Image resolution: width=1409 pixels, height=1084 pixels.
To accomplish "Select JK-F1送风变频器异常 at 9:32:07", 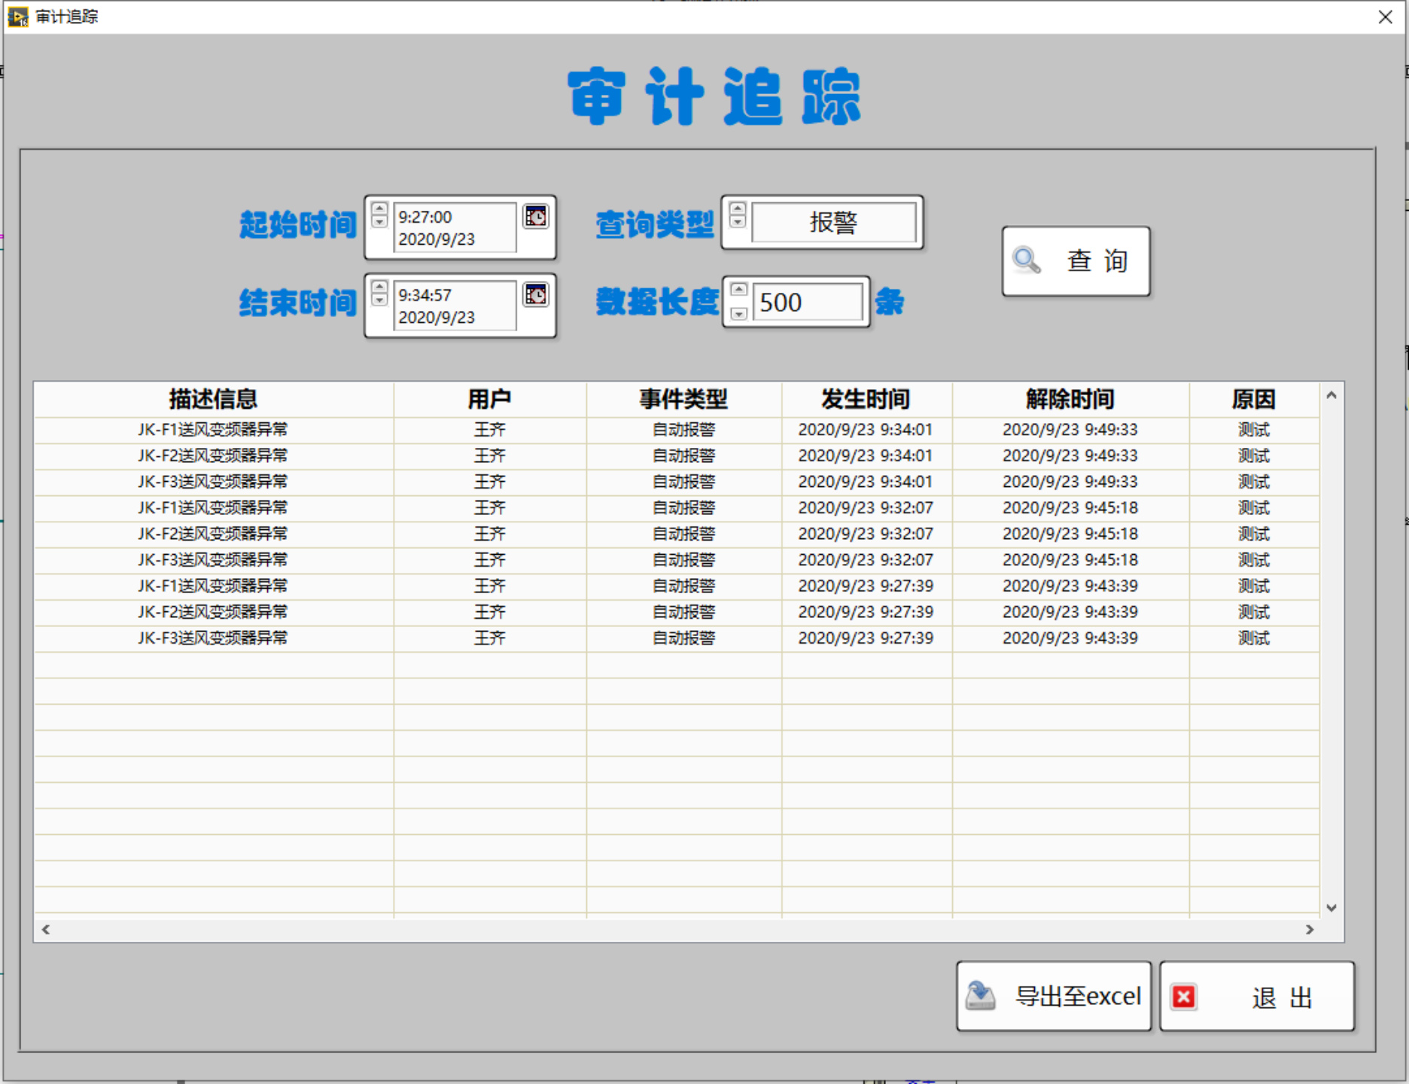I will click(213, 508).
